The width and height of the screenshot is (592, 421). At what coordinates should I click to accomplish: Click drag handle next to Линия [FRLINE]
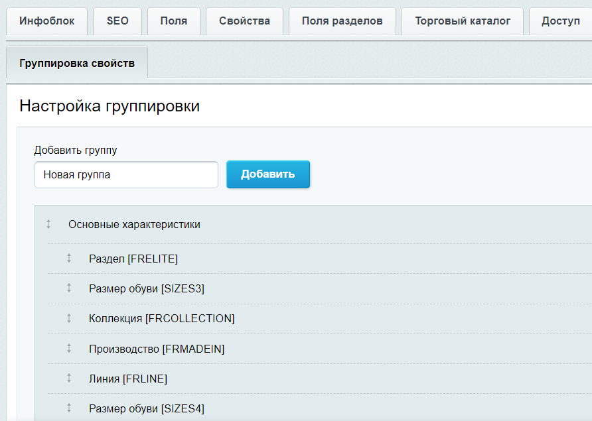coord(68,379)
